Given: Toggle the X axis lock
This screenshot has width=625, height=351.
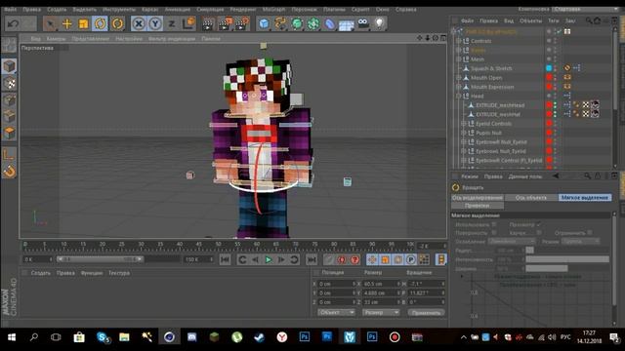Looking at the screenshot, I should point(139,23).
